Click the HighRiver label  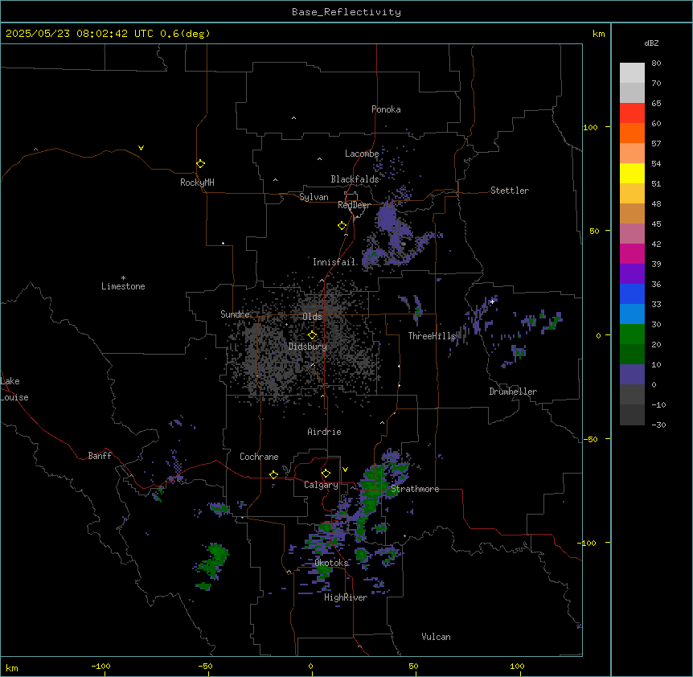[x=346, y=597]
